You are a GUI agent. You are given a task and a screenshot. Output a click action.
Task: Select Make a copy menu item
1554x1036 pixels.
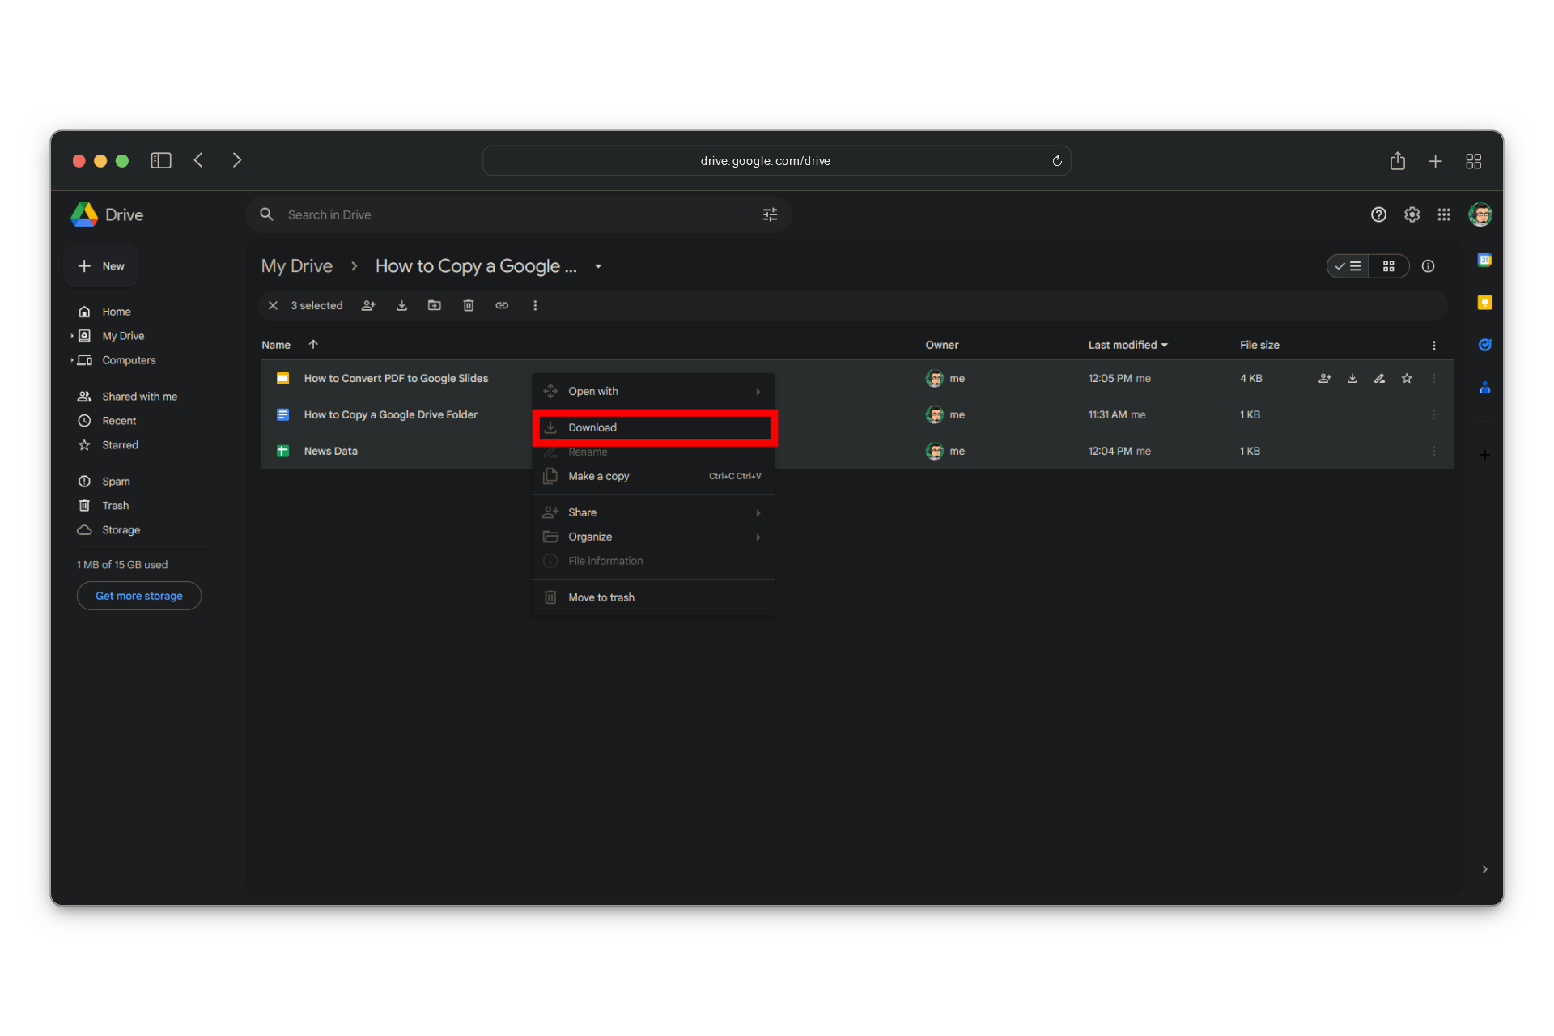[x=599, y=476]
